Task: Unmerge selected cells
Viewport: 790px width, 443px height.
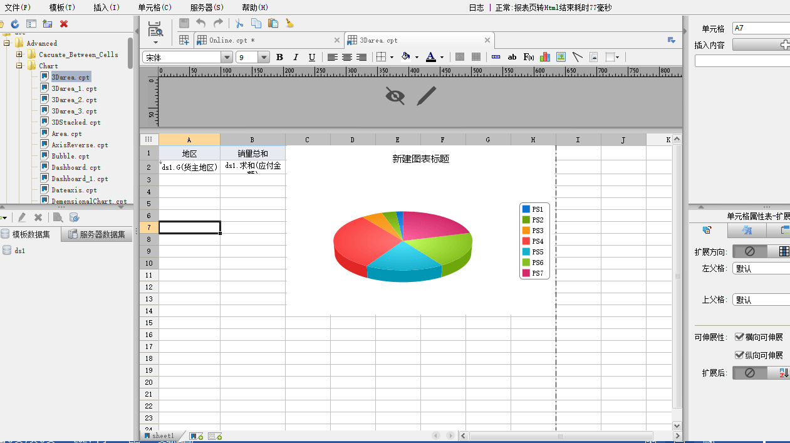Action: click(476, 57)
